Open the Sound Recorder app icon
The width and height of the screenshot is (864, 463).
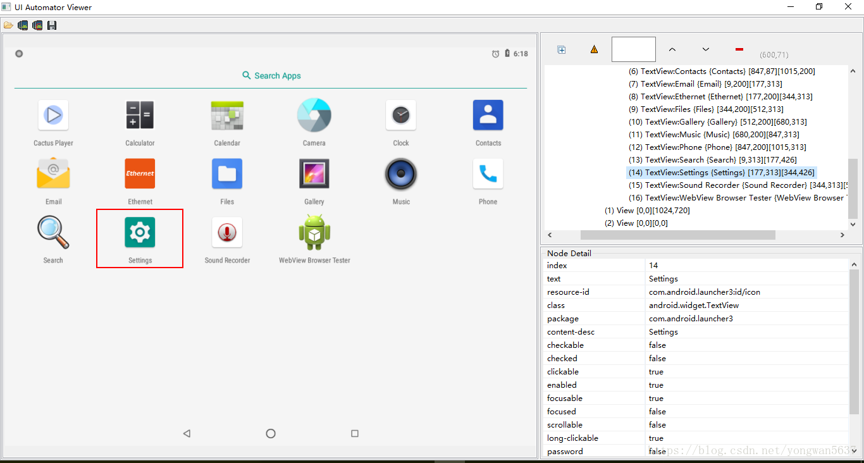point(227,232)
